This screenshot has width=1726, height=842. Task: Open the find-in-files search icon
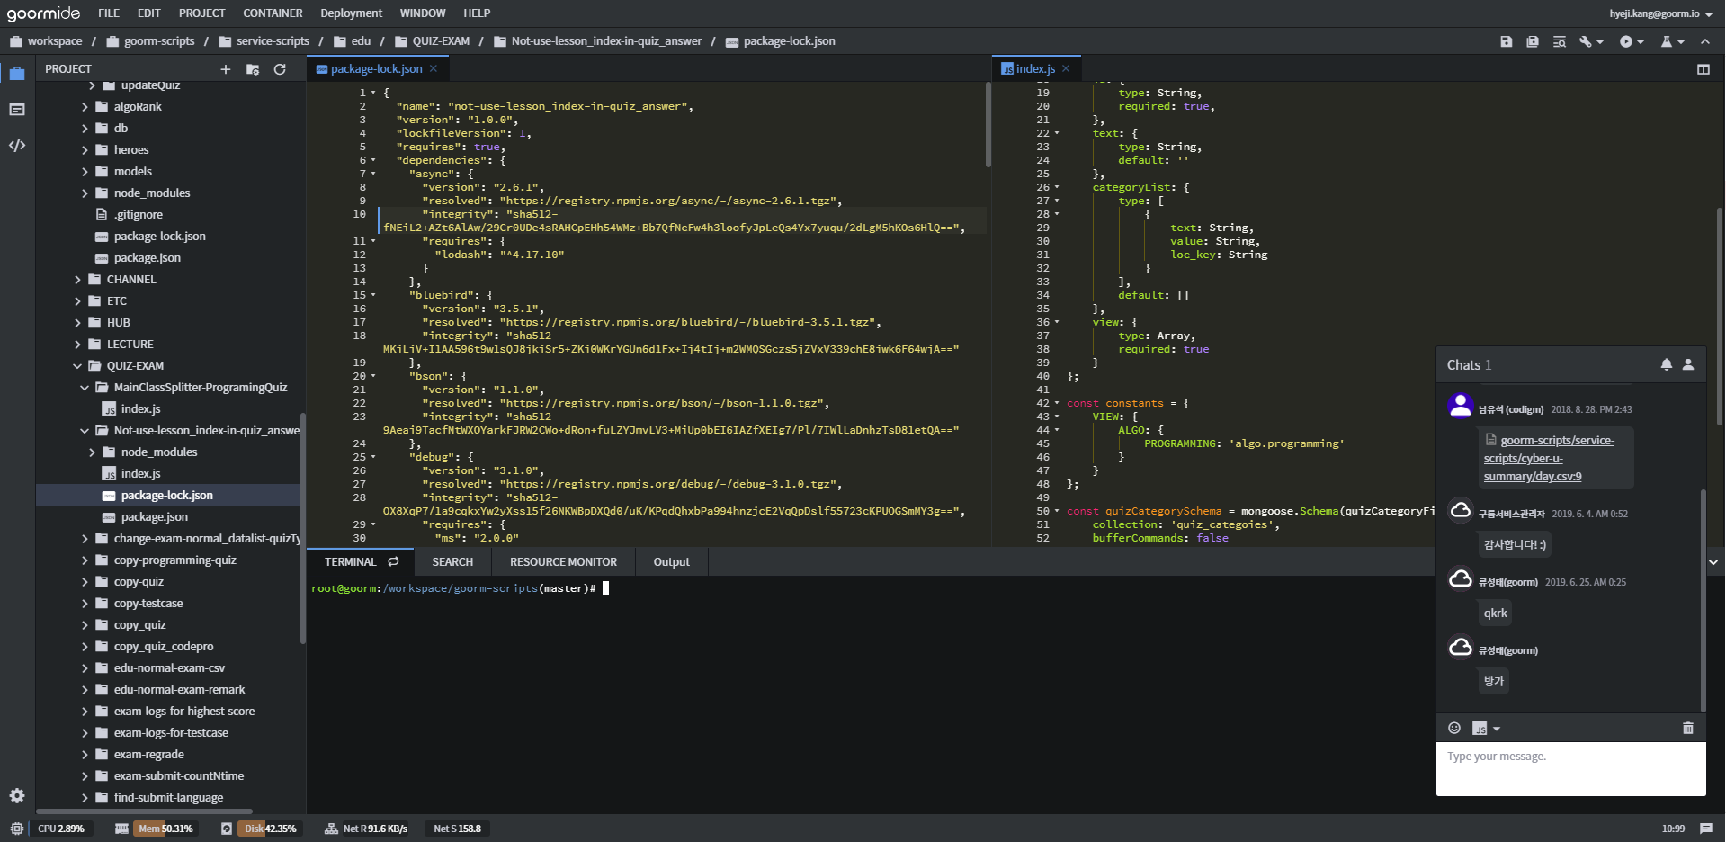[1559, 41]
